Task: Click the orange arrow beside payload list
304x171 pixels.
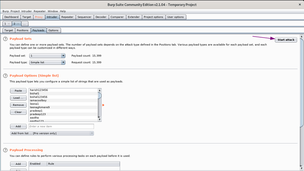Action: (x=103, y=105)
